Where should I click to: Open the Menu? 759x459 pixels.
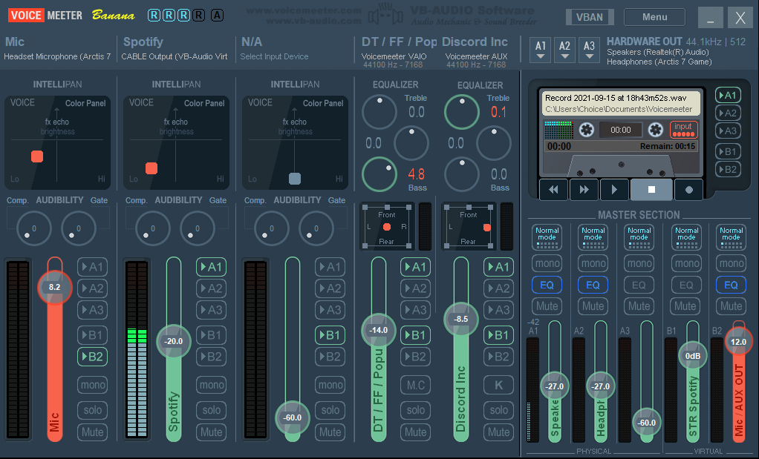pyautogui.click(x=654, y=17)
